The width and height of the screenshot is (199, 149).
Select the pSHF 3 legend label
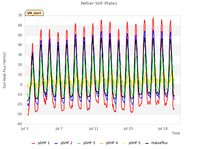pyautogui.click(x=89, y=143)
